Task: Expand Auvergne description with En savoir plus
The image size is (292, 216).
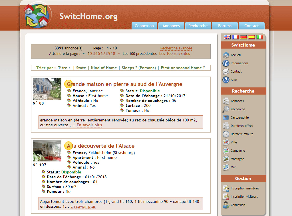Action: click(x=89, y=125)
